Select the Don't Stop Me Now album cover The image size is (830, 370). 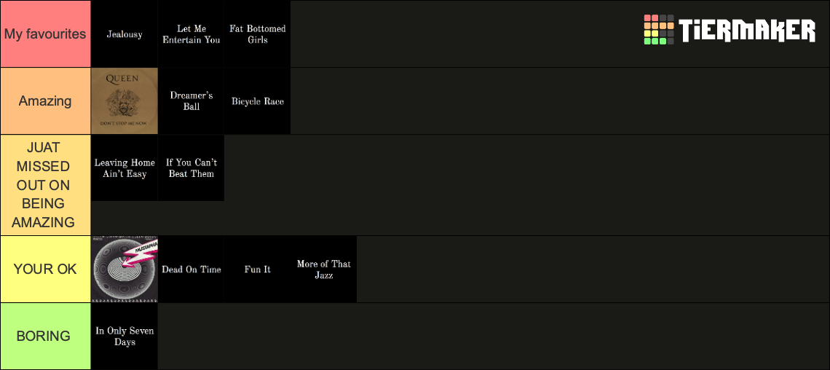pos(125,101)
